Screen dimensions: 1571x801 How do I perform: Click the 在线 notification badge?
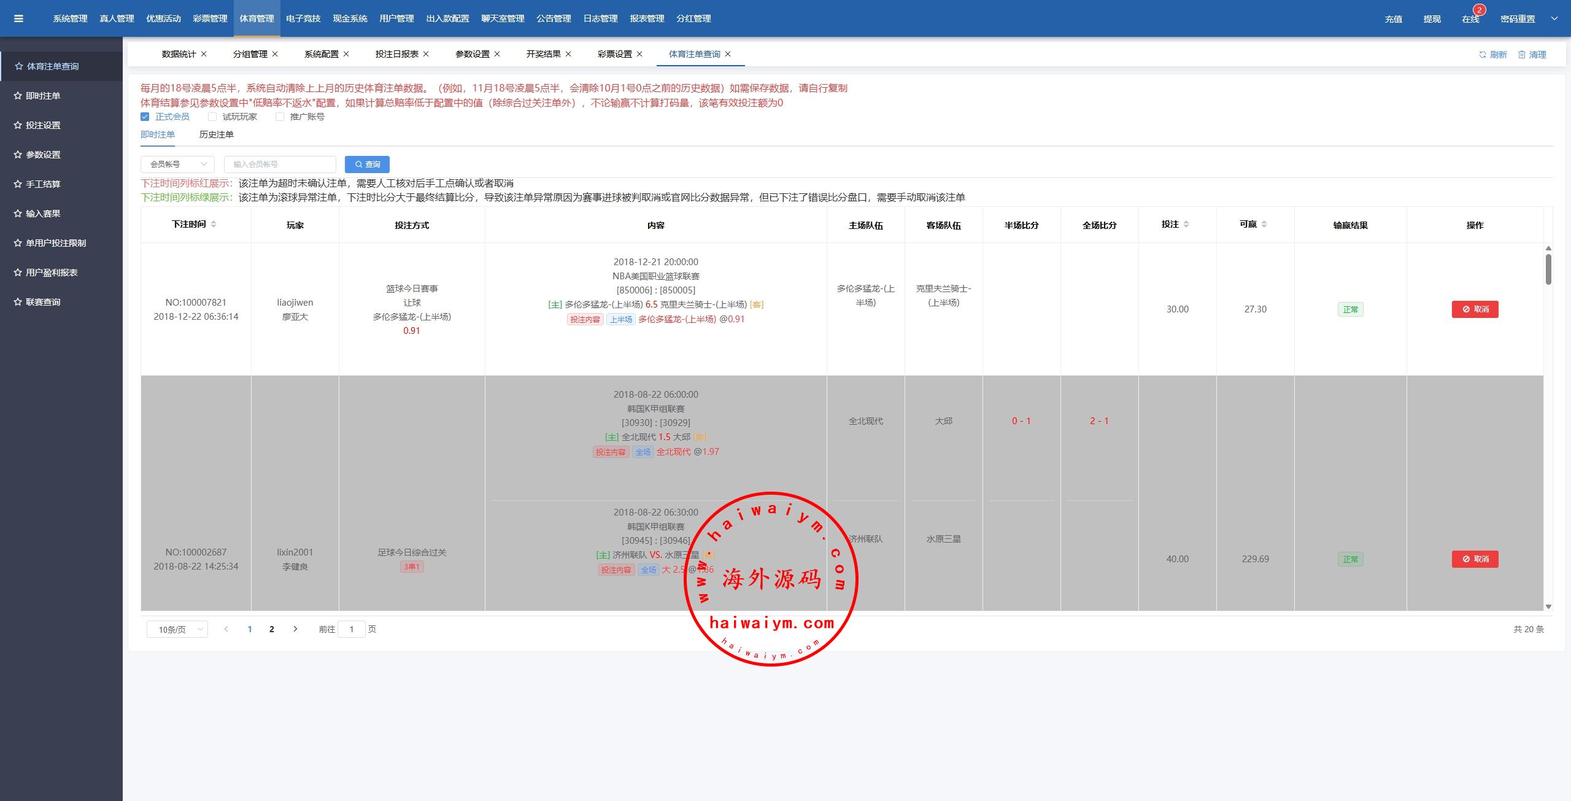[x=1479, y=10]
